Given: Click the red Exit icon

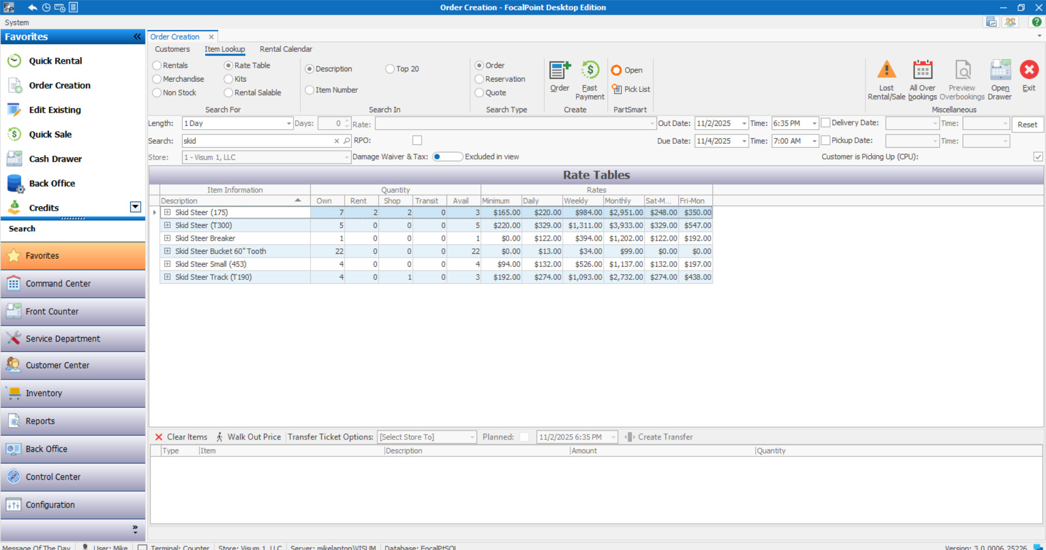Looking at the screenshot, I should coord(1029,70).
